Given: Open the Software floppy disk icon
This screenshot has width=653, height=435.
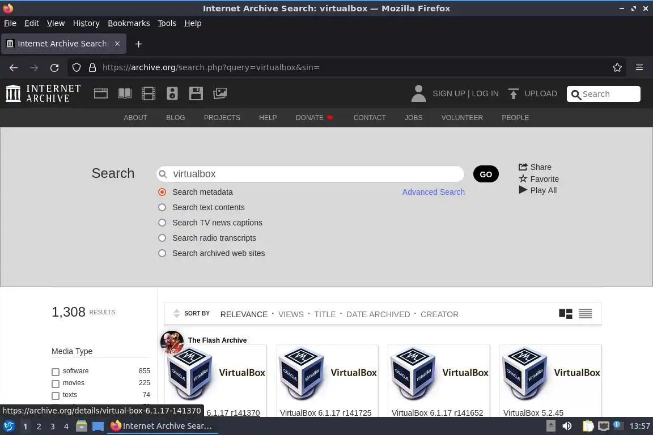Looking at the screenshot, I should (x=196, y=93).
